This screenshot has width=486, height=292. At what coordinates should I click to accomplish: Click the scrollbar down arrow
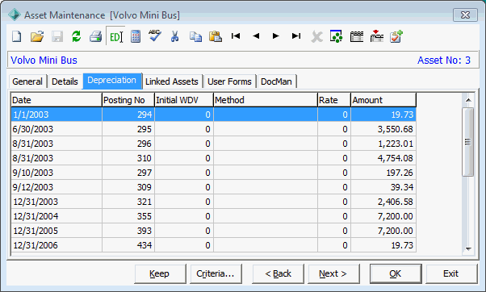[468, 248]
